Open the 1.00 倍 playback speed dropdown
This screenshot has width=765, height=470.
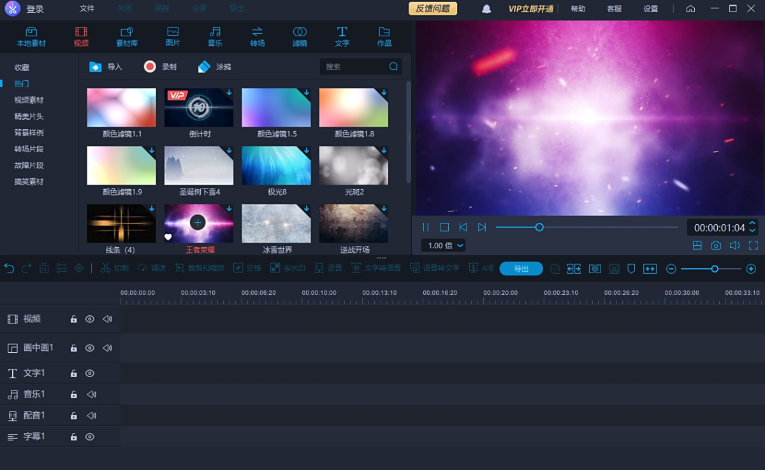[443, 245]
